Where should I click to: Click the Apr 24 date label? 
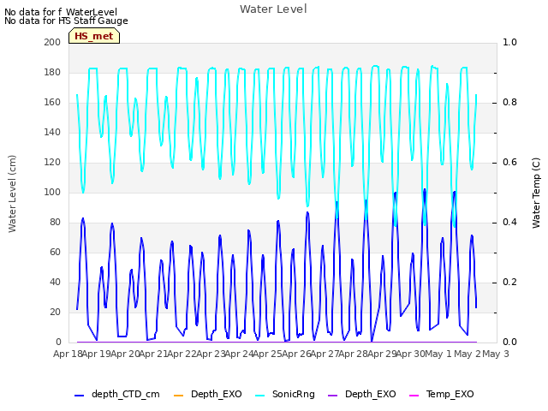pyautogui.click(x=239, y=354)
